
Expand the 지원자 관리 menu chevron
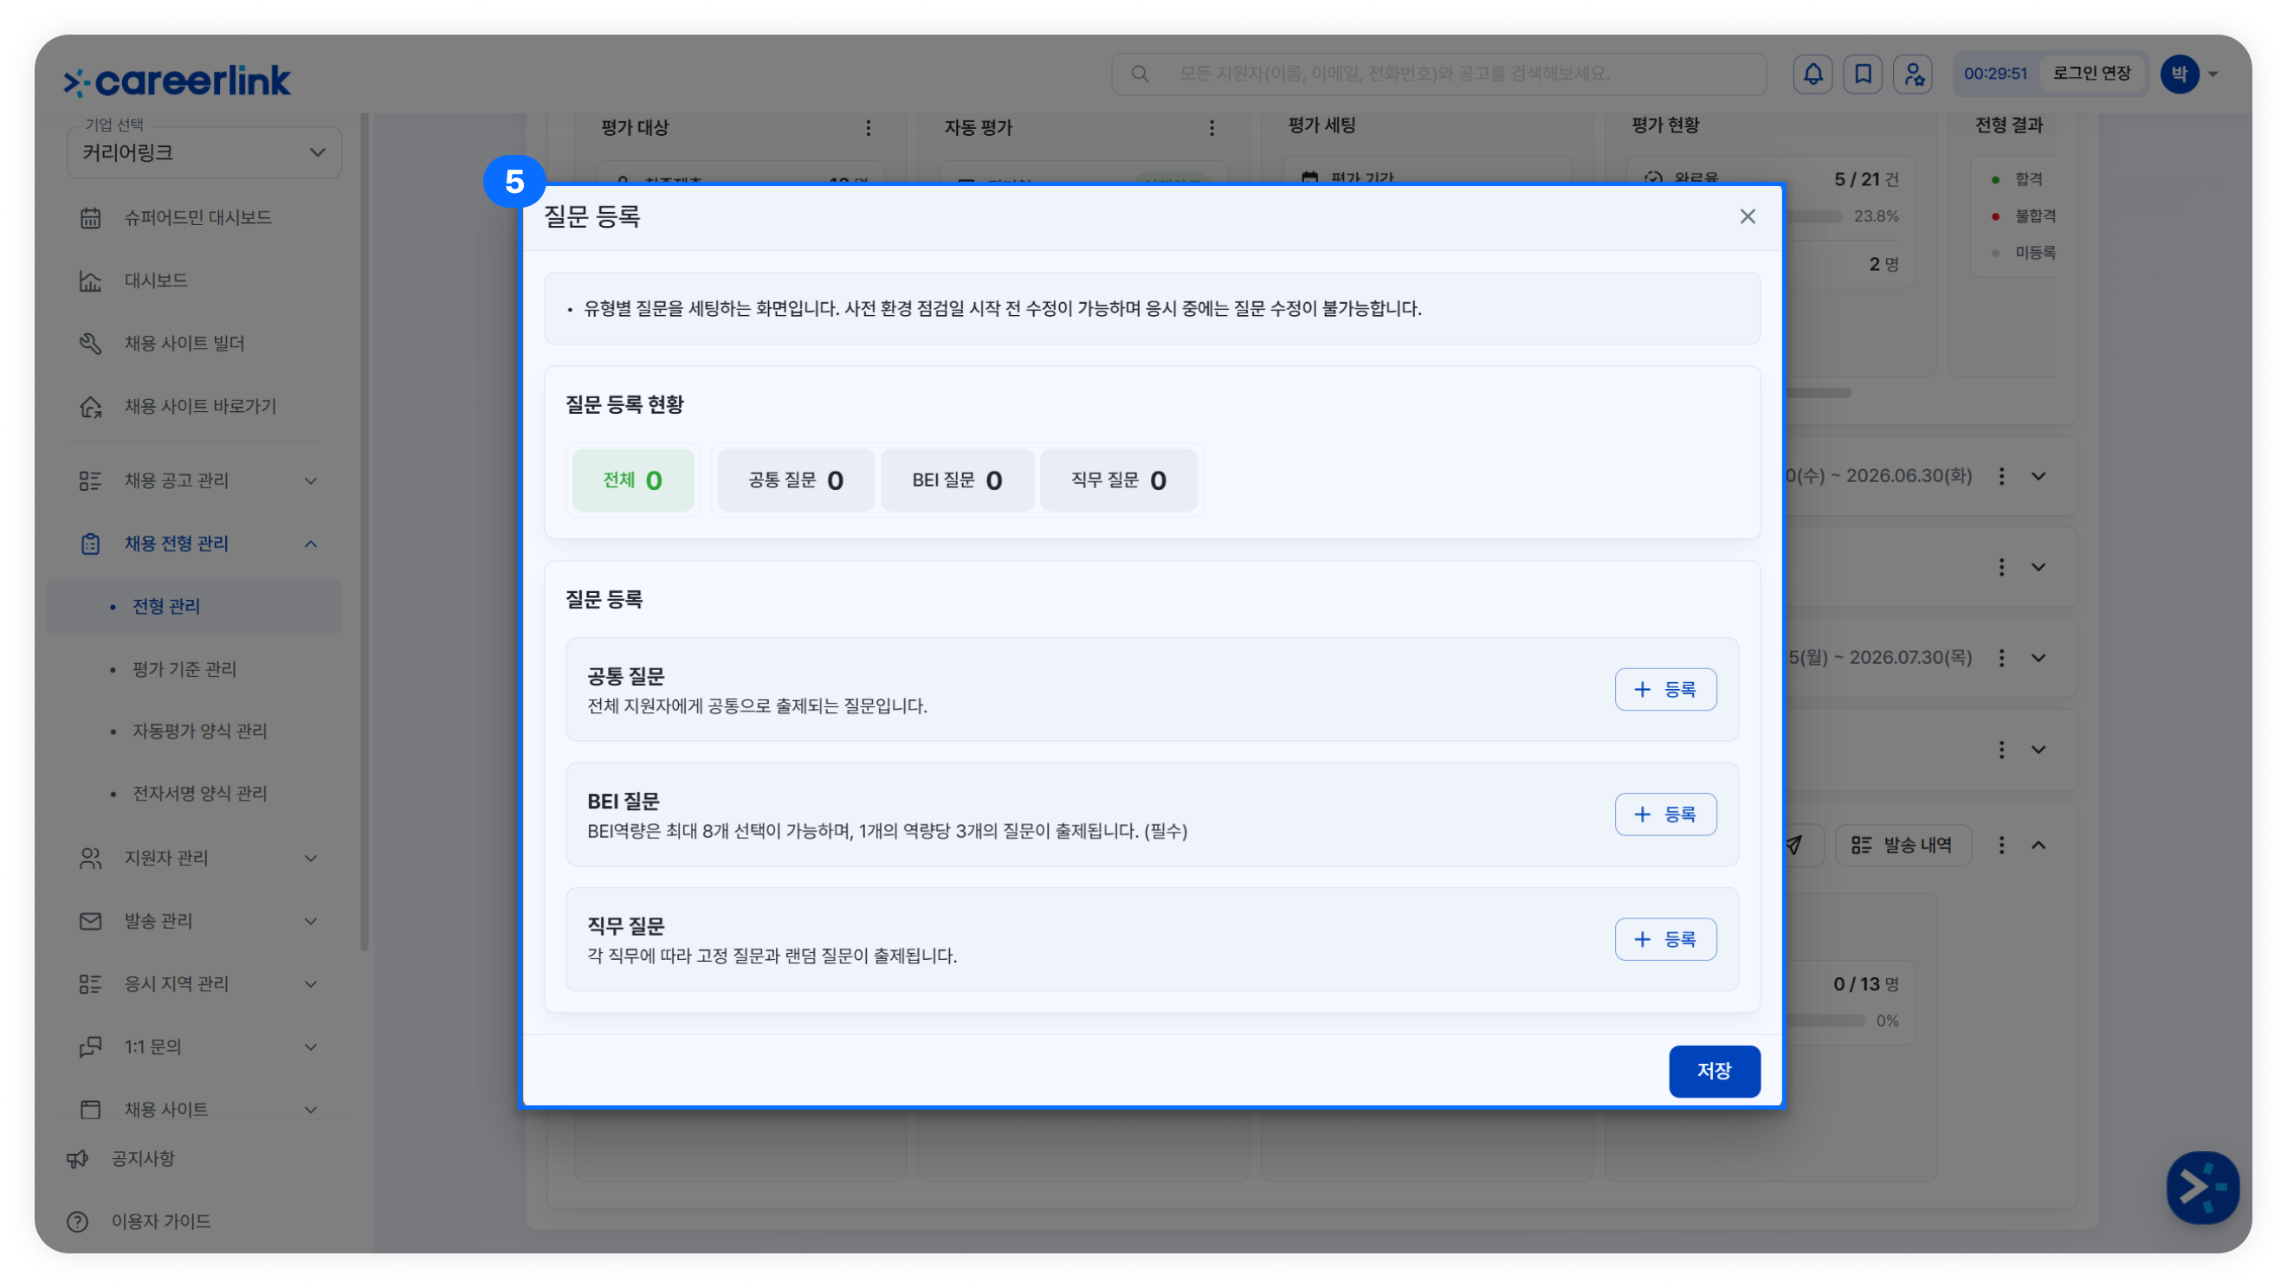pos(311,858)
